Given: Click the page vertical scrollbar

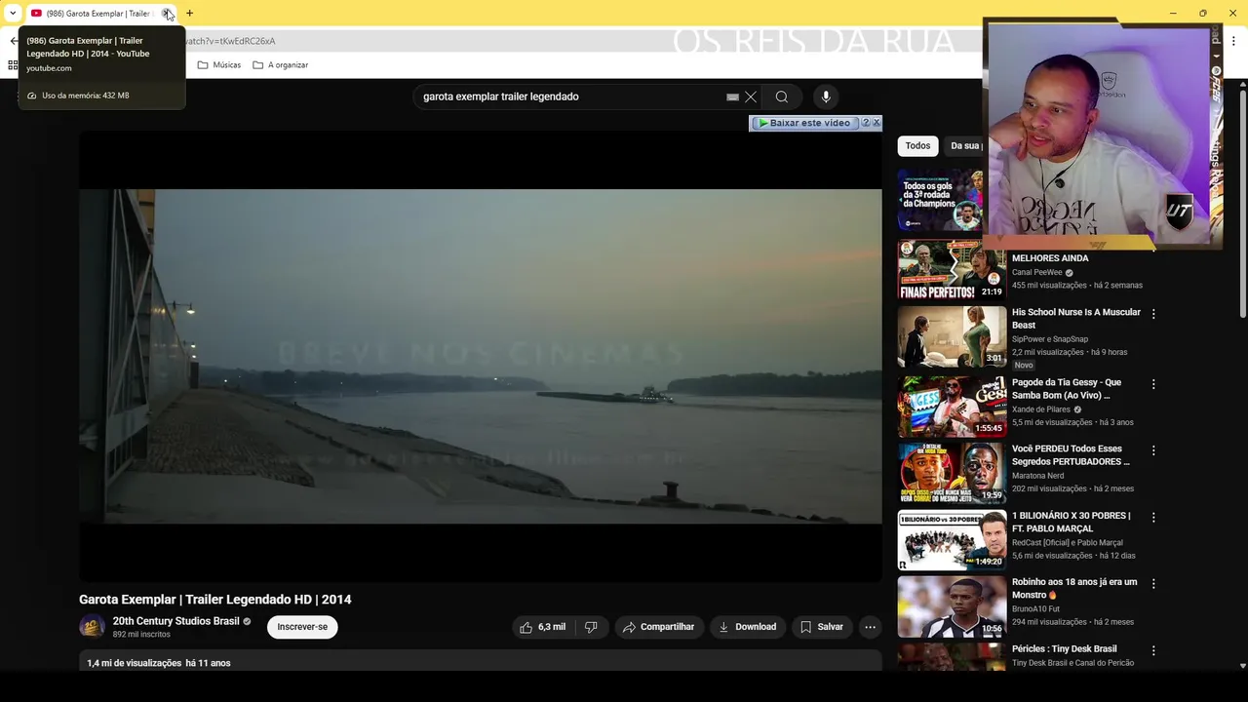Looking at the screenshot, I should [x=1242, y=203].
